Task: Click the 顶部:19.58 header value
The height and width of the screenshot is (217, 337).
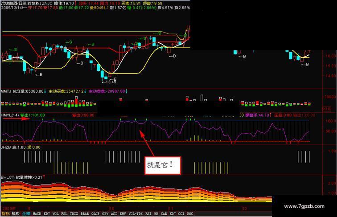Action: click(x=152, y=4)
